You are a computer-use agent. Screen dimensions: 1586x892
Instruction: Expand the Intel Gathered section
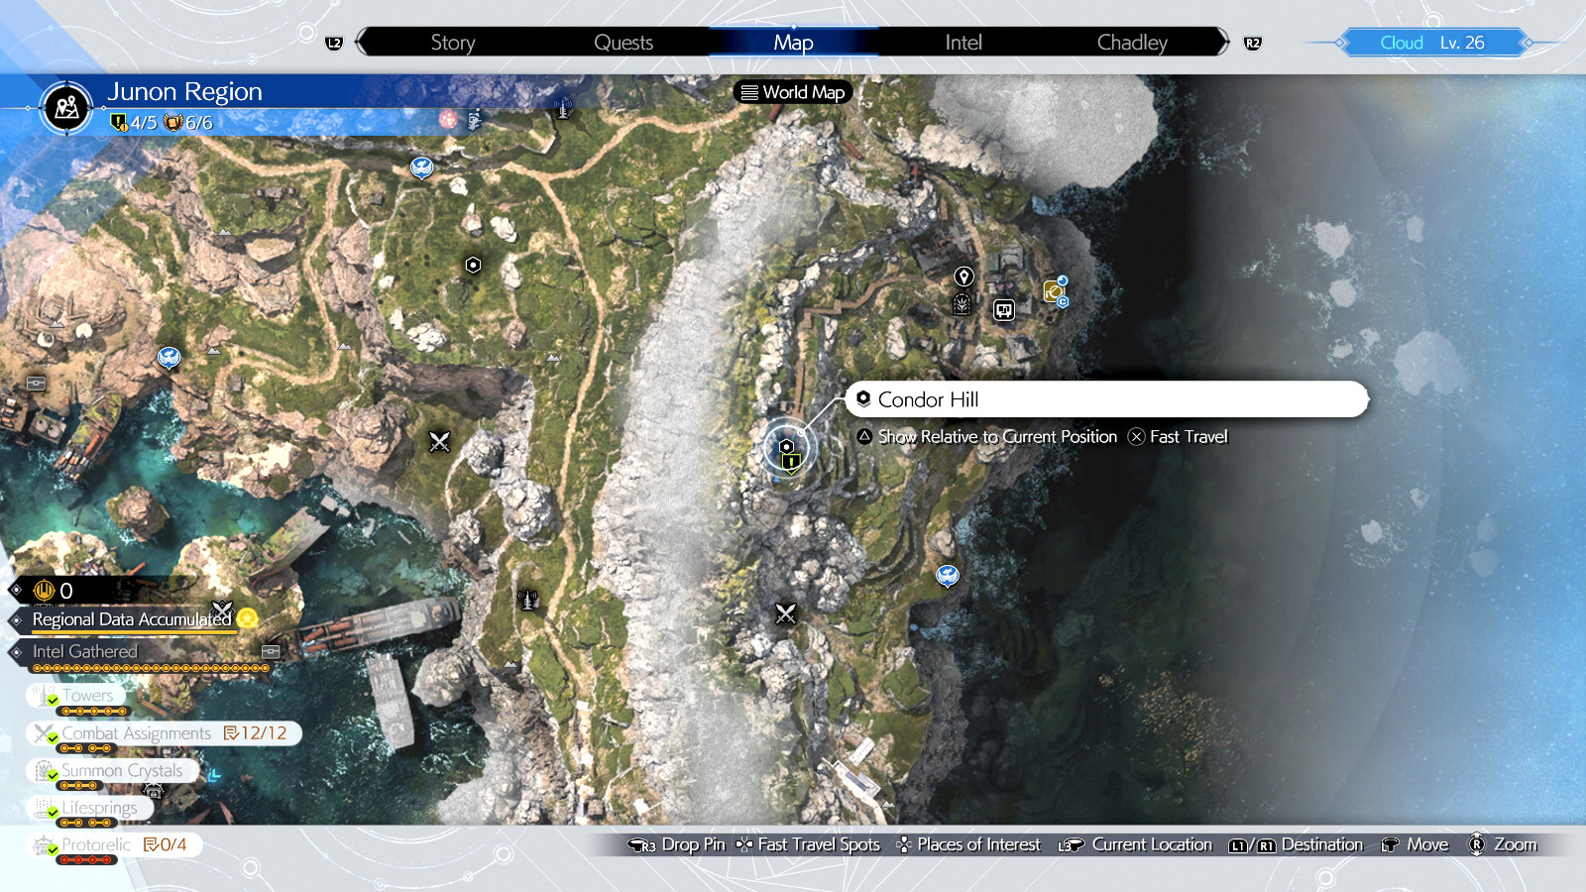coord(85,651)
